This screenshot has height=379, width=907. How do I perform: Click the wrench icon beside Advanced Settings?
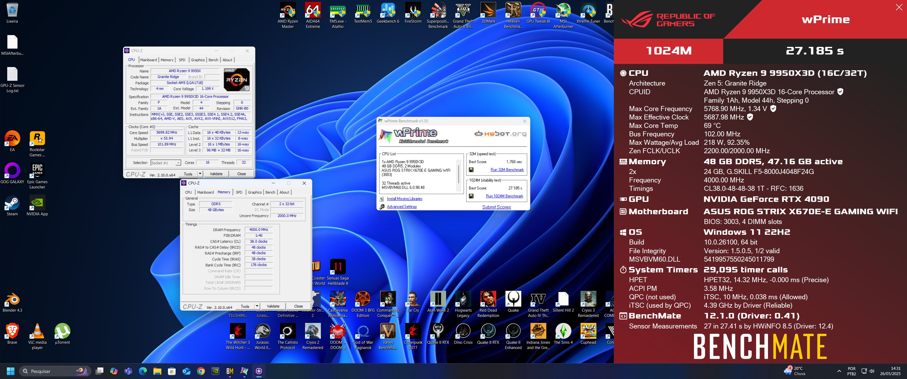[382, 207]
